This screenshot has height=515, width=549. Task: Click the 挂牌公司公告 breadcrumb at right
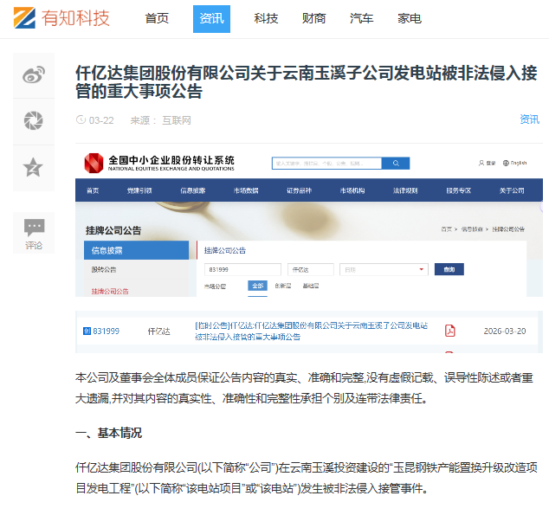508,229
